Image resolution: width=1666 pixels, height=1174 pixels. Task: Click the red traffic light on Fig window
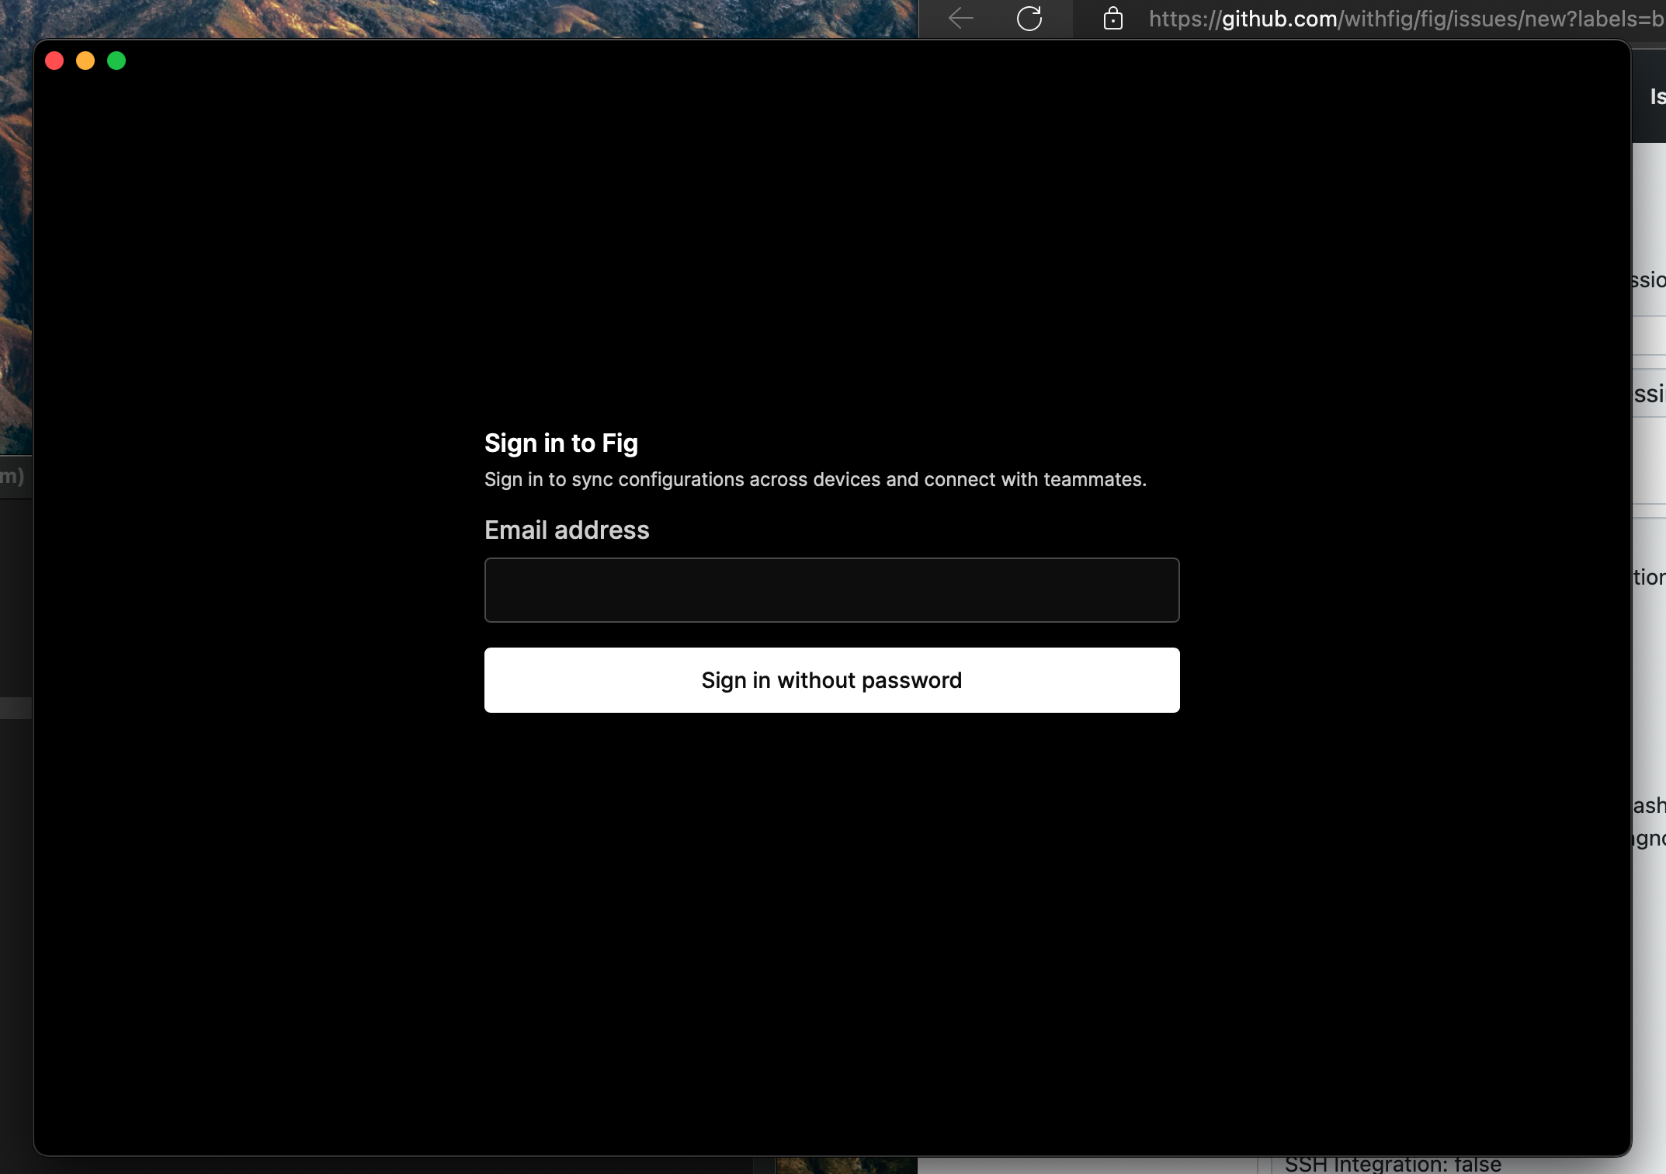[x=55, y=60]
